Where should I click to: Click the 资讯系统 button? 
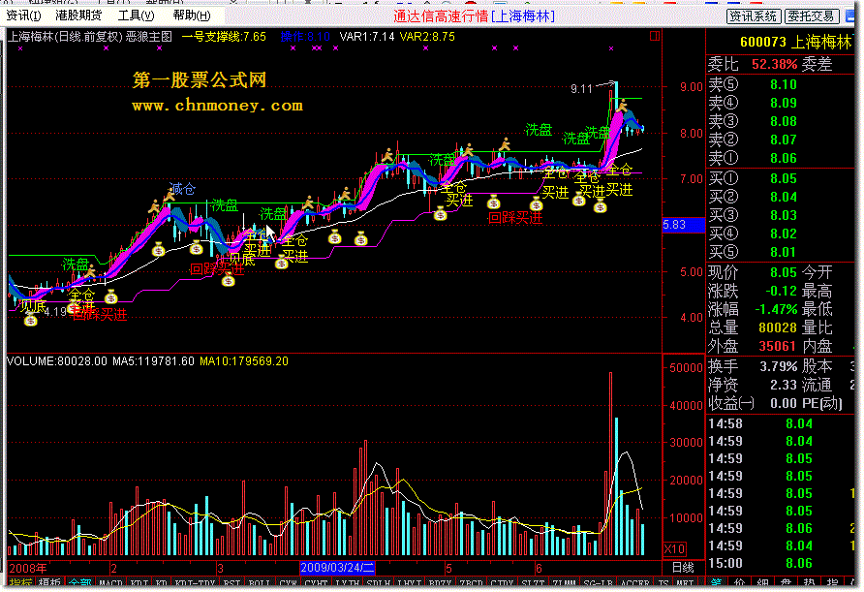753,16
